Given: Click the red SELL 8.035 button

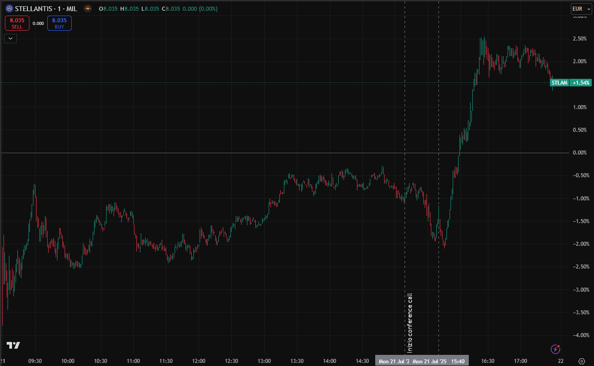Looking at the screenshot, I should pos(17,23).
